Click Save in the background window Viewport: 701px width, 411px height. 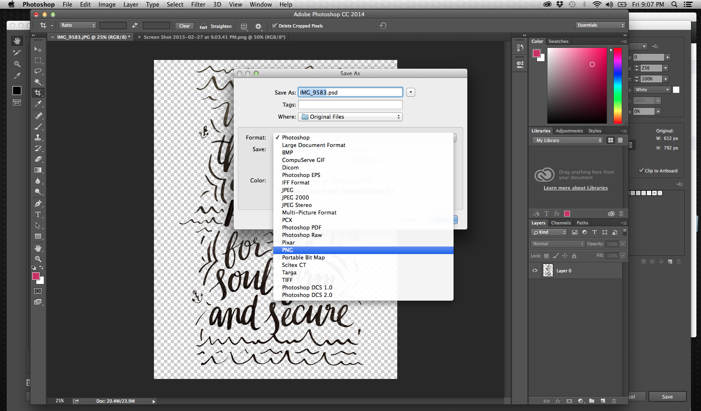pyautogui.click(x=667, y=397)
